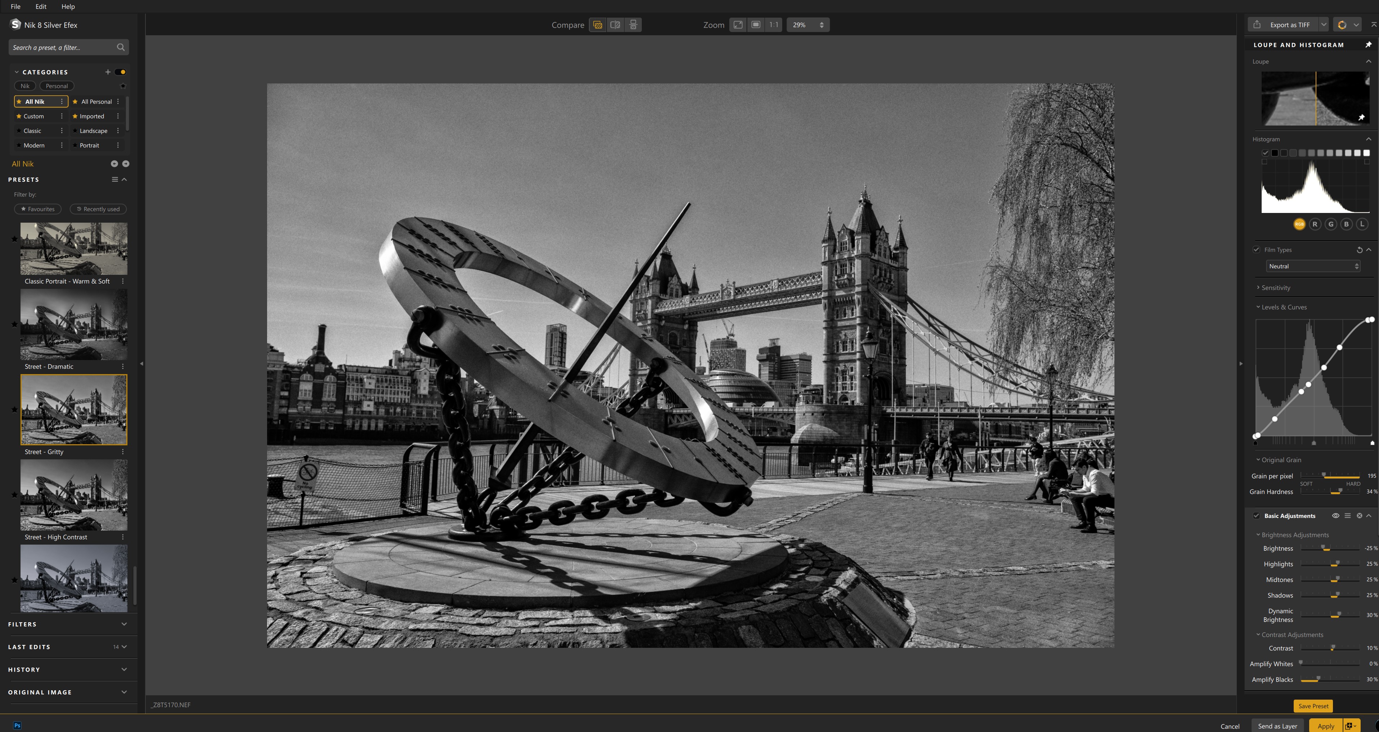Collapse the History panel
Screen dimensions: 1379x732
click(x=124, y=669)
